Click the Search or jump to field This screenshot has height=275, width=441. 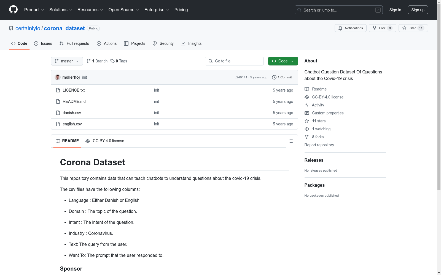[x=339, y=10]
